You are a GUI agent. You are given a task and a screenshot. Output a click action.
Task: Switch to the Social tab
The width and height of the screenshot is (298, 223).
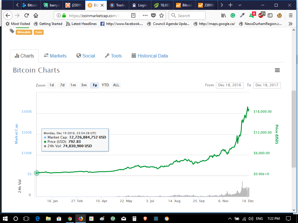tap(86, 56)
